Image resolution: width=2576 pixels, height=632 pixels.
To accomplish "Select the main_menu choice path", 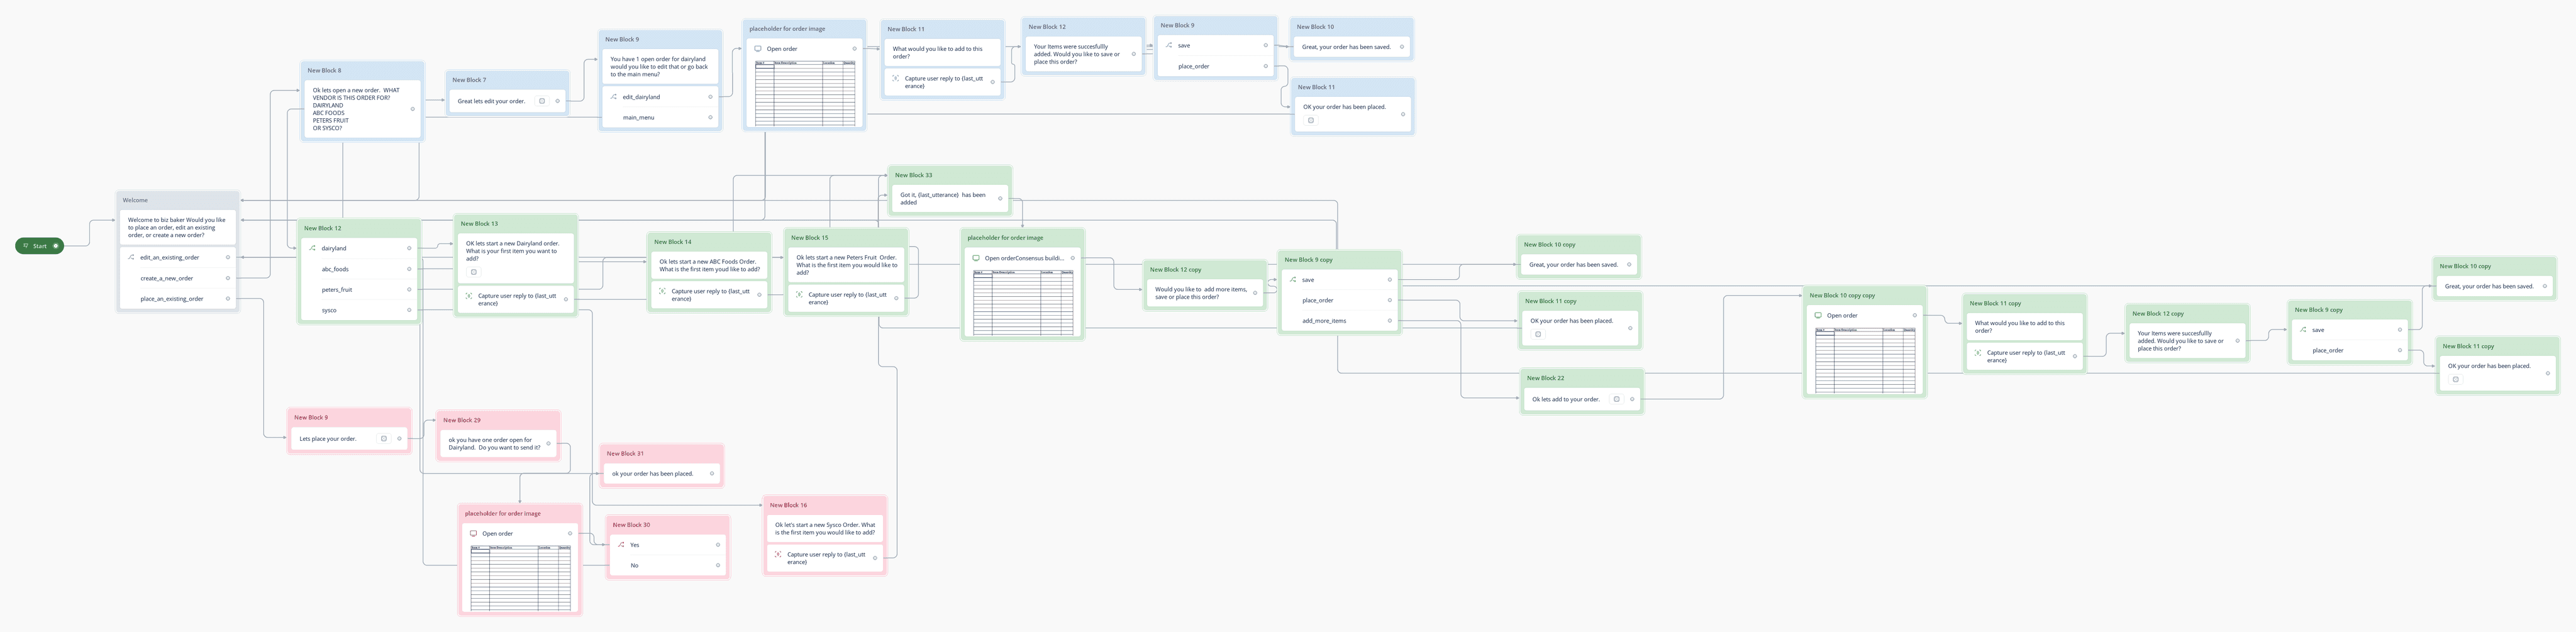I will point(661,117).
